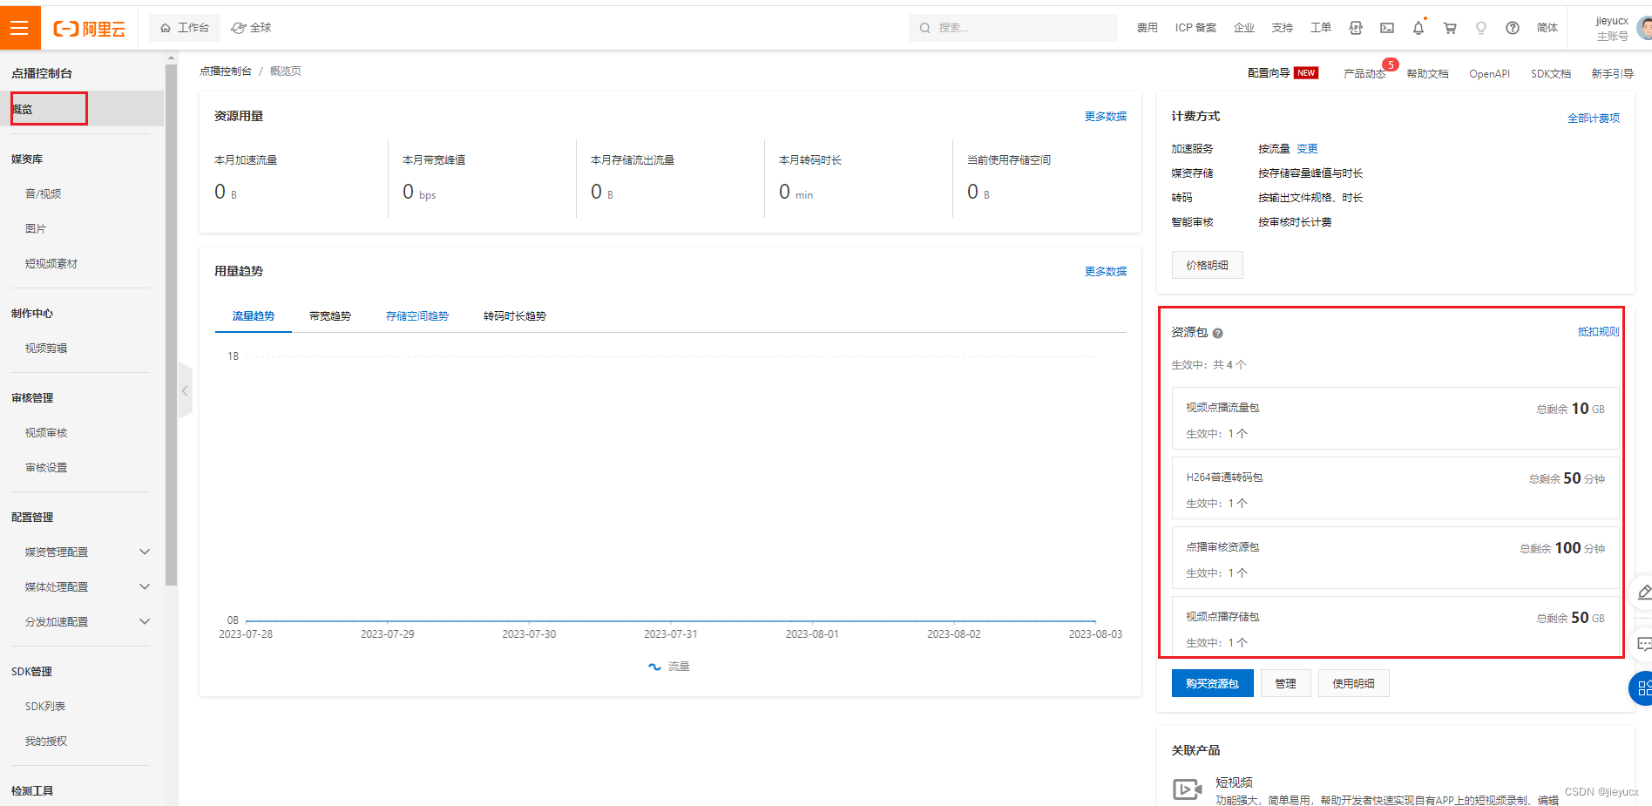Click the 资源包 help question icon
Viewport: 1652px width, 806px height.
pos(1218,333)
